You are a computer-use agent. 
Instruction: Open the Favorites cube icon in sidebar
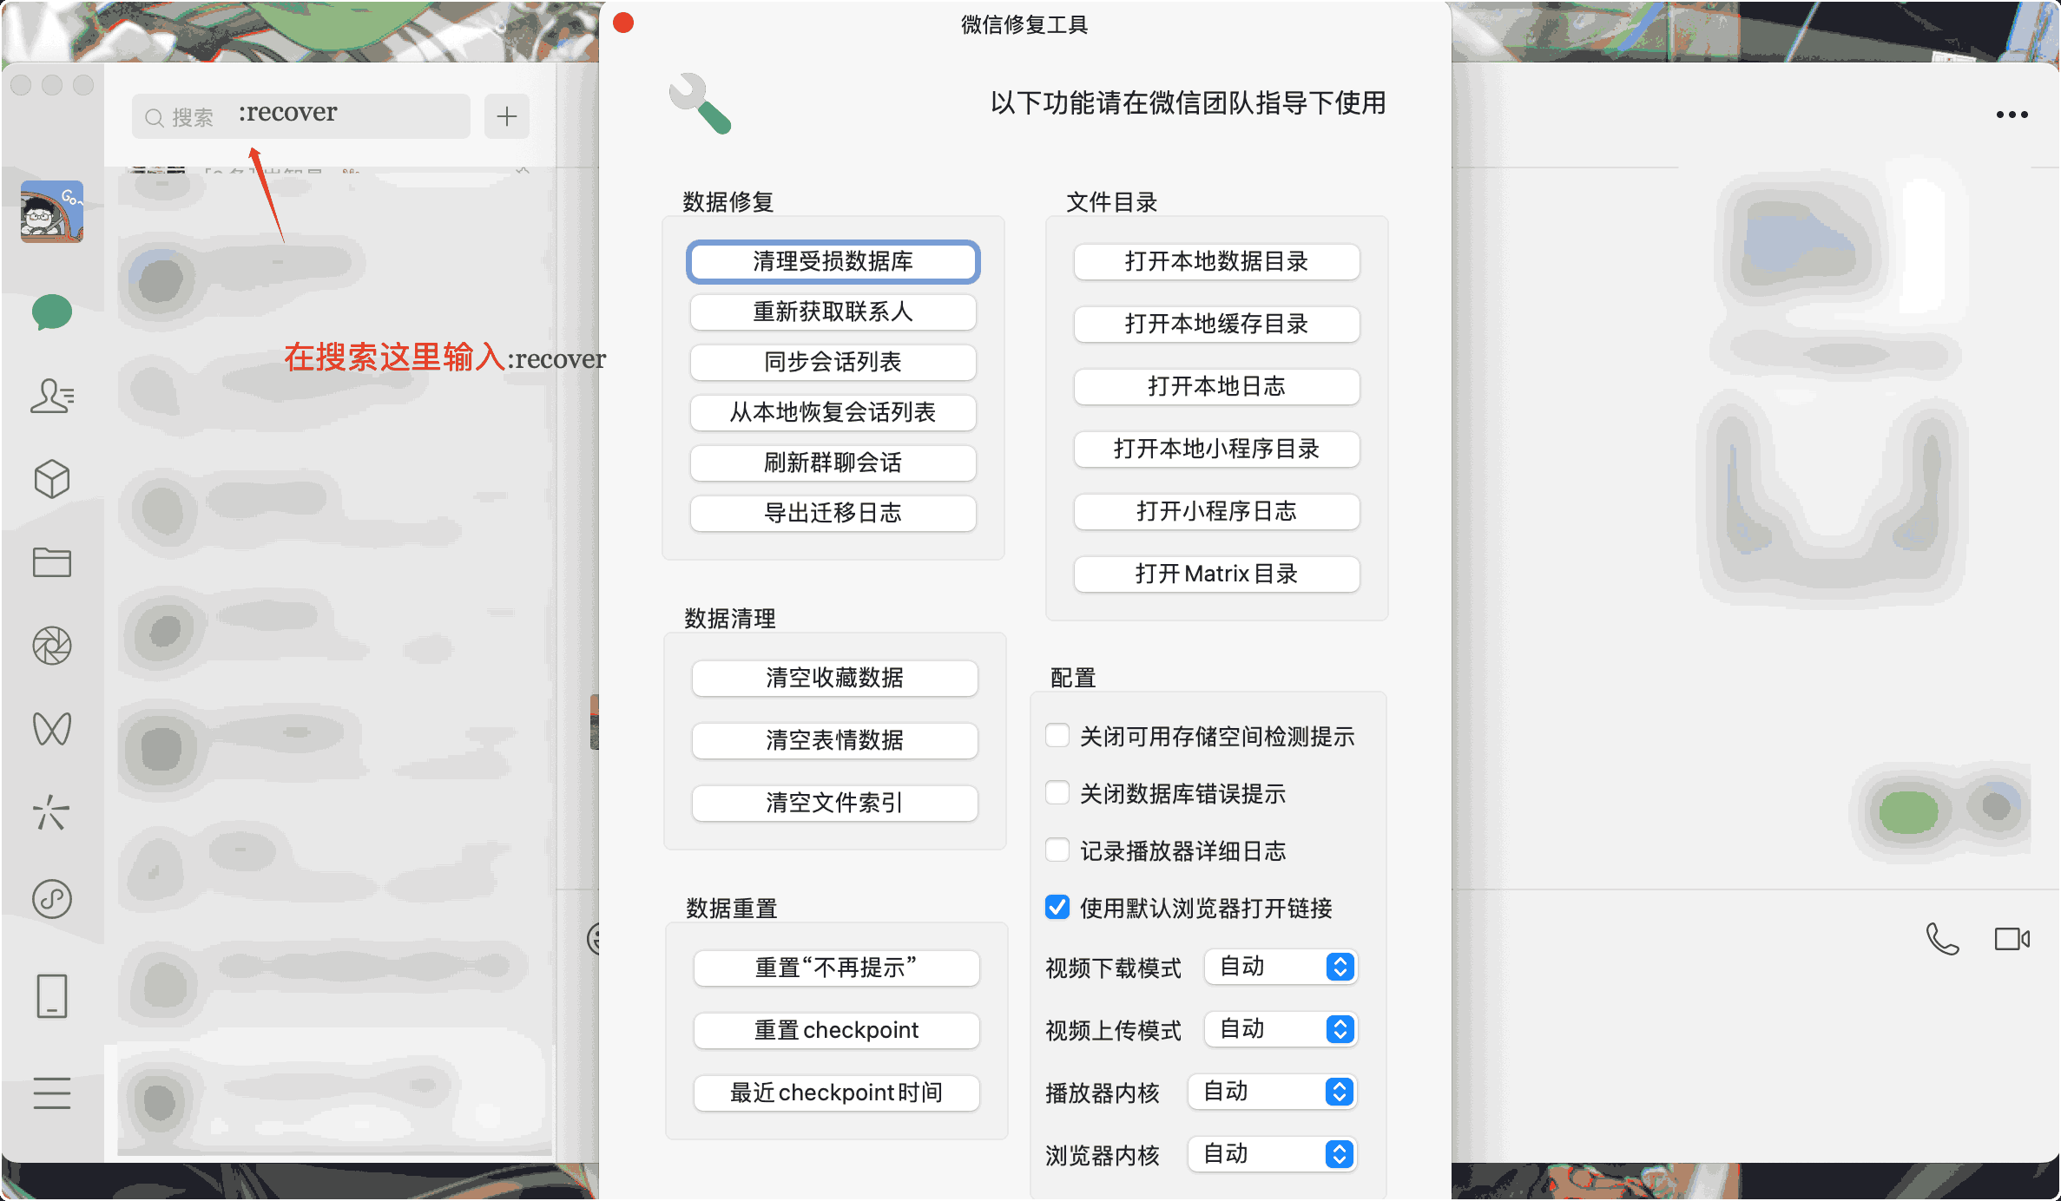(x=51, y=479)
